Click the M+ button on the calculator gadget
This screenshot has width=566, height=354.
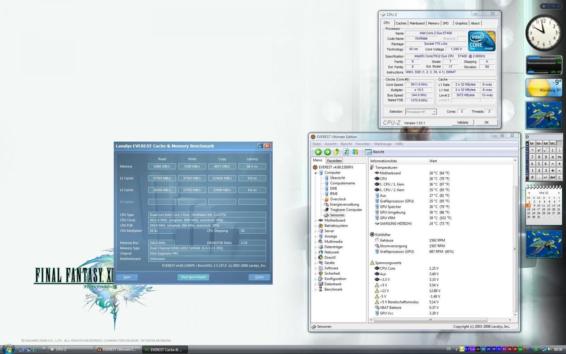click(x=539, y=143)
